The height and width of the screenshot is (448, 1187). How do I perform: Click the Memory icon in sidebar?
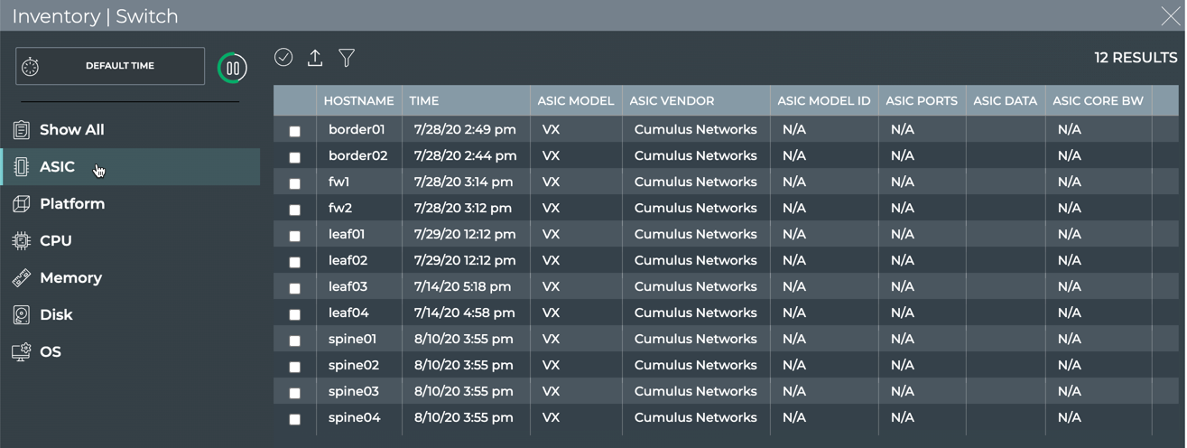[x=21, y=278]
